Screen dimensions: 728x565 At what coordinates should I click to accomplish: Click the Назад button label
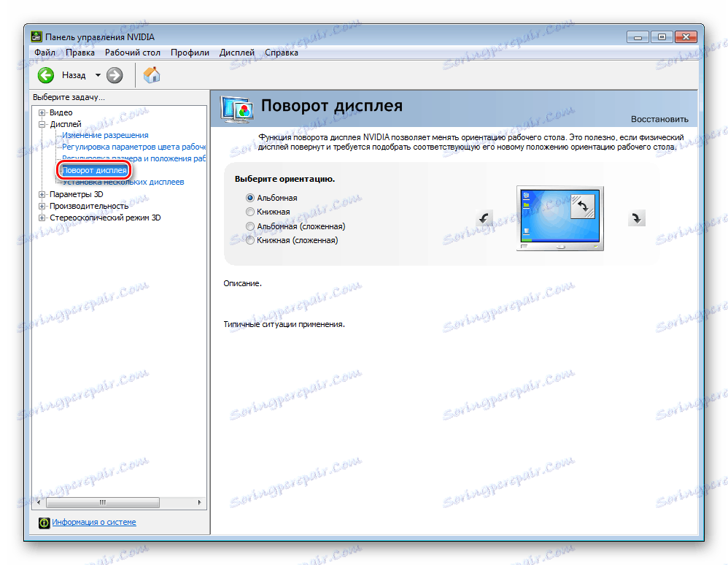tap(74, 74)
